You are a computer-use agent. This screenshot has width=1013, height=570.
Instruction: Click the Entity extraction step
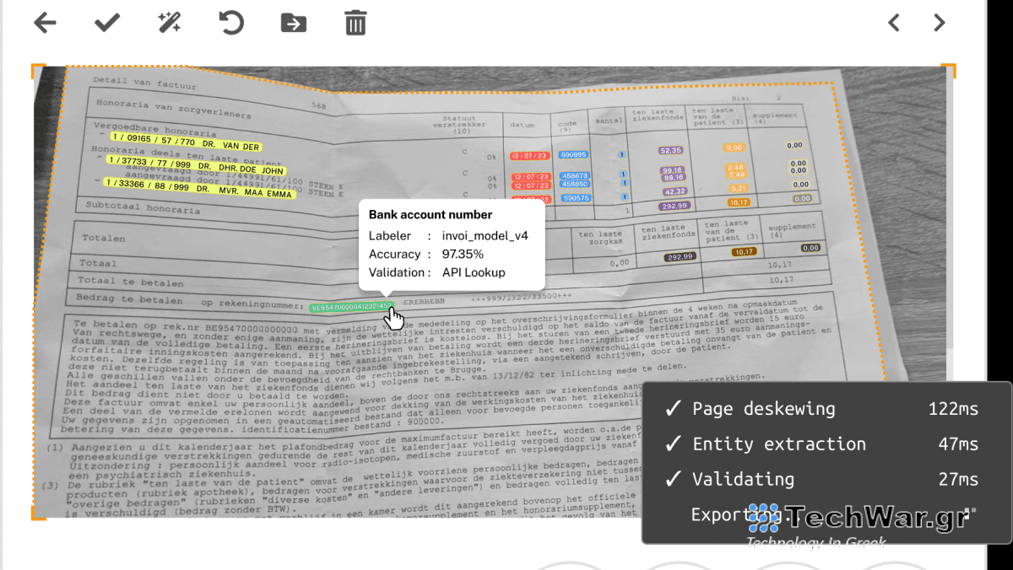click(x=778, y=444)
